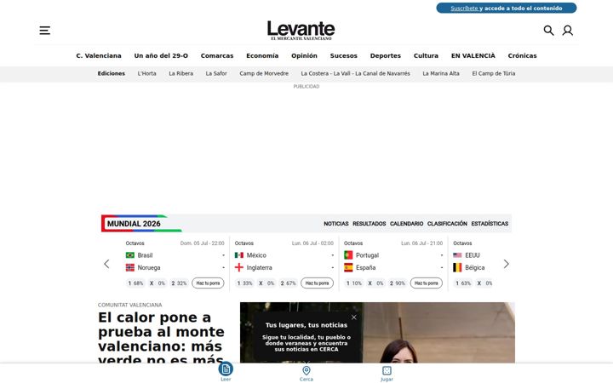This screenshot has width=613, height=383.
Task: Open 'Un año del 29-O' section
Action: point(161,56)
